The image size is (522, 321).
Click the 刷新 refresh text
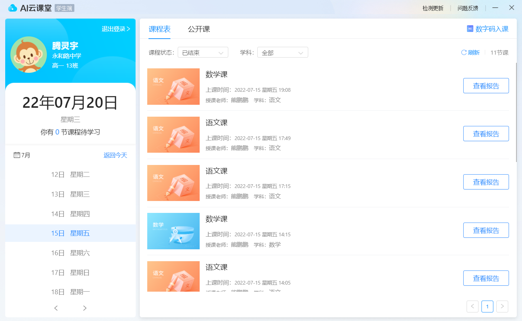coord(474,53)
